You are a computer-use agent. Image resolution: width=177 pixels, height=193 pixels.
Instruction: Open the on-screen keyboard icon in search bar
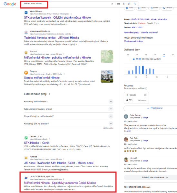[x=119, y=4]
